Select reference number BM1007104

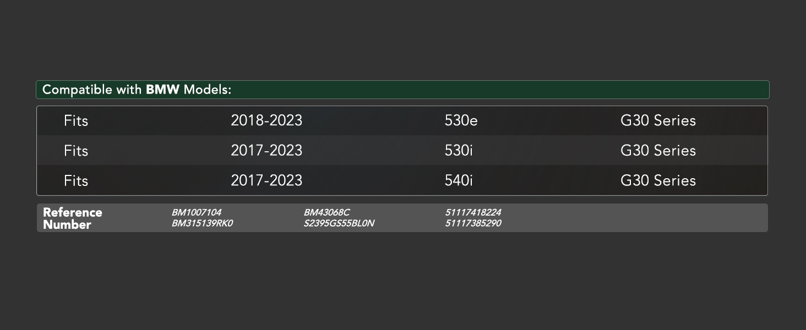(197, 212)
